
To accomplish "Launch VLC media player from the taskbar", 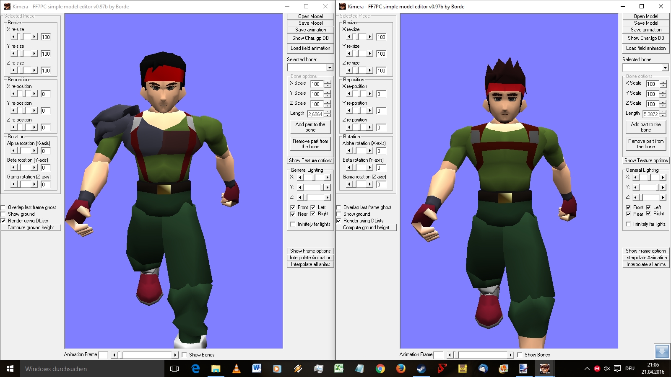I will (236, 369).
